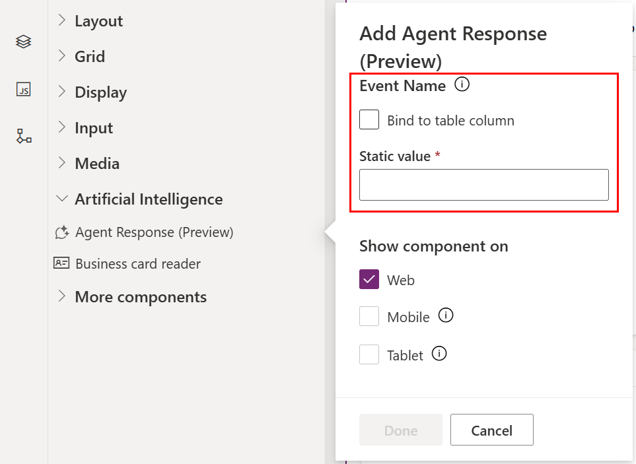Check the Tablet checkbox
The image size is (636, 464).
(x=369, y=354)
